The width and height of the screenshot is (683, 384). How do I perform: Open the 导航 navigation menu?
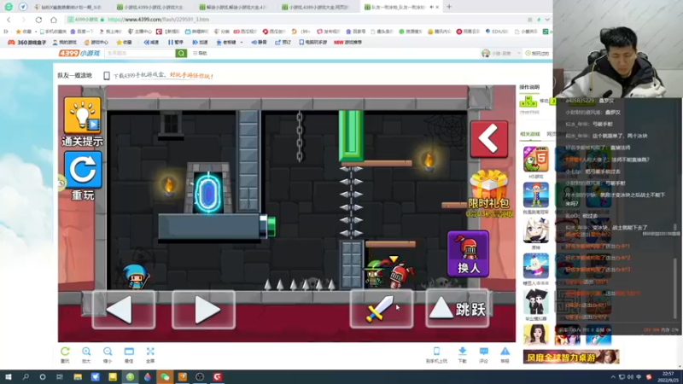200,53
